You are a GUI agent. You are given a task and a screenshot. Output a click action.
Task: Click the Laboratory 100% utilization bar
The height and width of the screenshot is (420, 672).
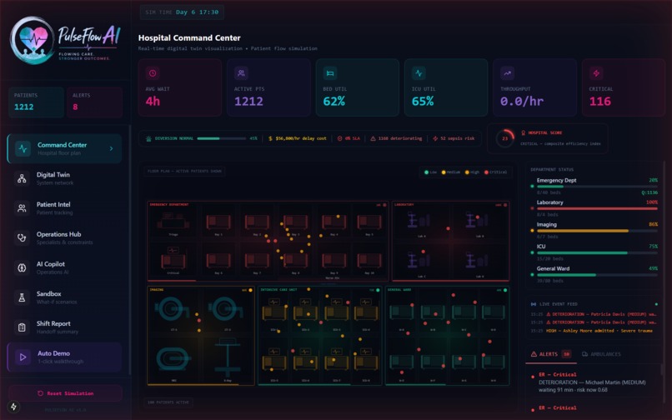pyautogui.click(x=597, y=208)
